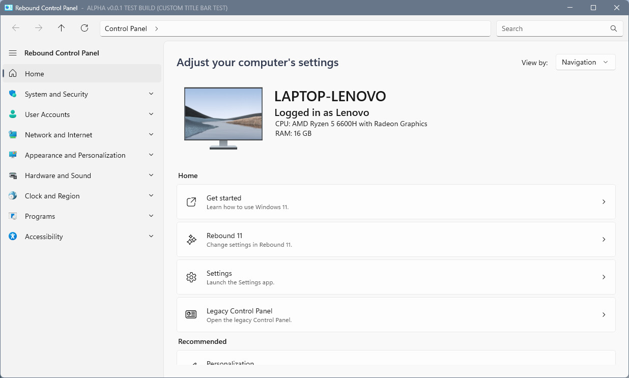Select System and Security label
Screen dimensions: 629x378
[x=56, y=94]
